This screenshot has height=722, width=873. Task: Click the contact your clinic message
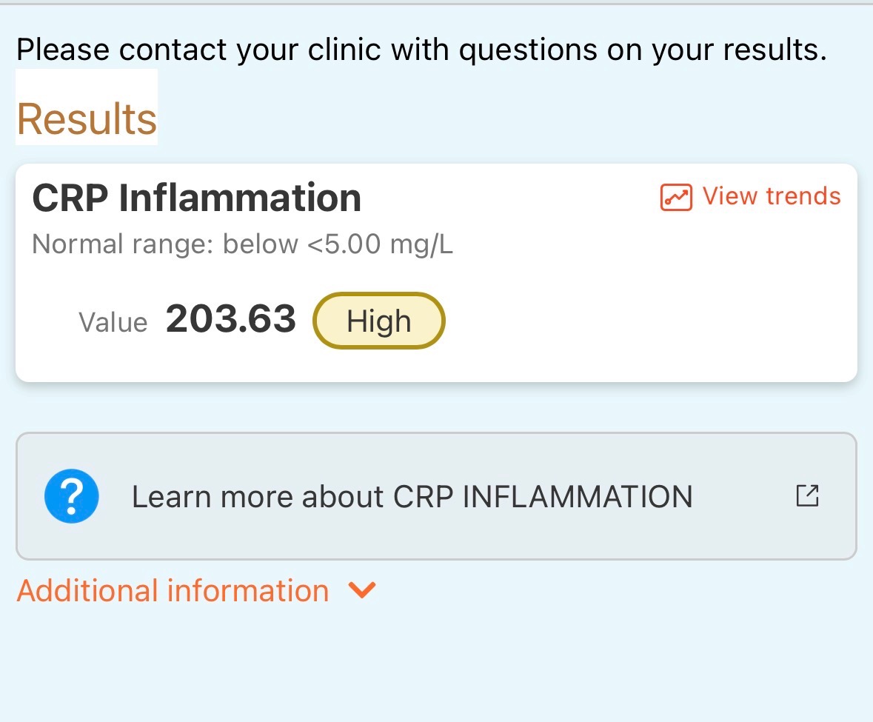coord(421,50)
